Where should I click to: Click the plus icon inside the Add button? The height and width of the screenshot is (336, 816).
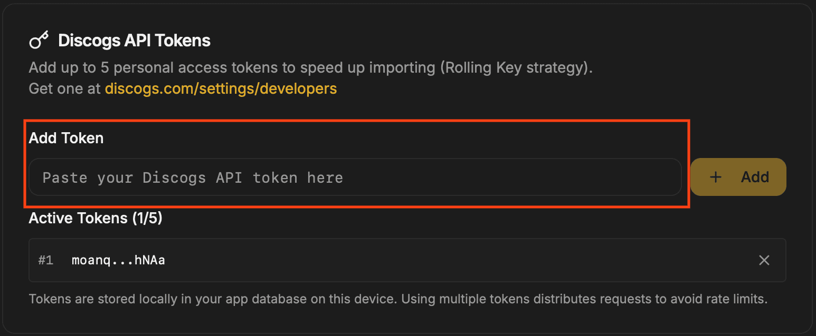[x=716, y=177]
